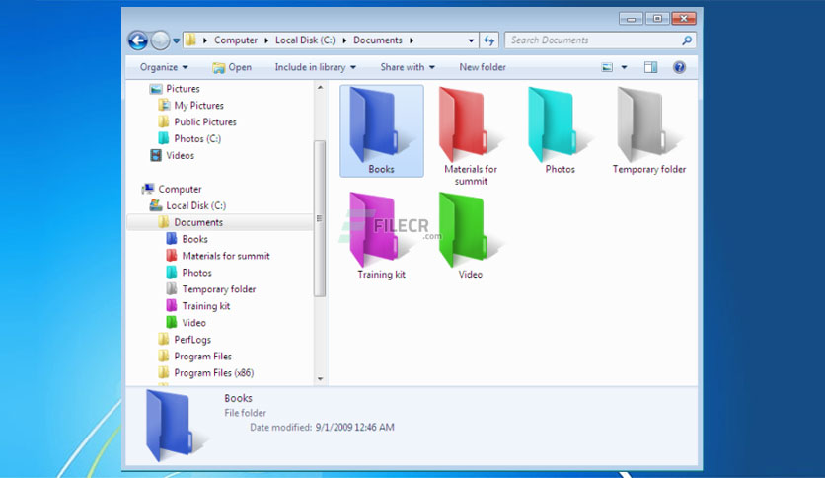Toggle the preview pane button
Screen dimensions: 825x478
click(650, 67)
